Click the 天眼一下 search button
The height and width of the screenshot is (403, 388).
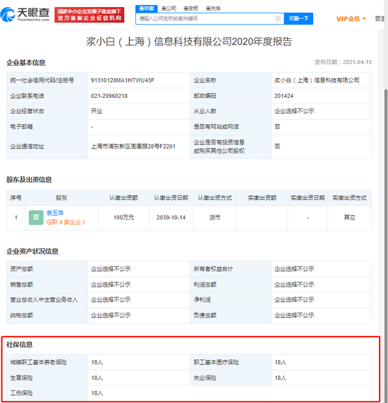[298, 18]
